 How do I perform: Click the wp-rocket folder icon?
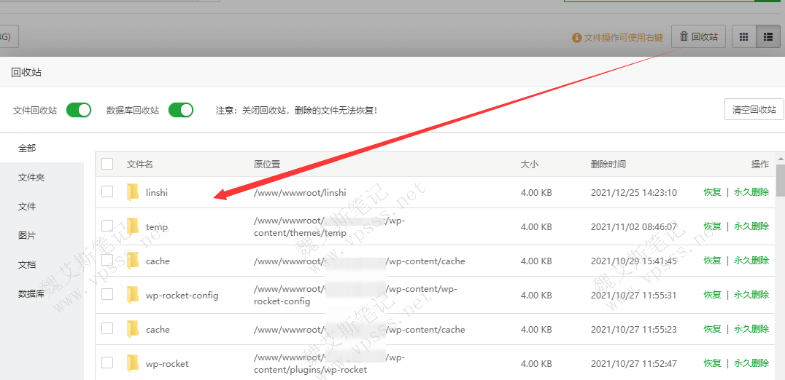click(132, 363)
